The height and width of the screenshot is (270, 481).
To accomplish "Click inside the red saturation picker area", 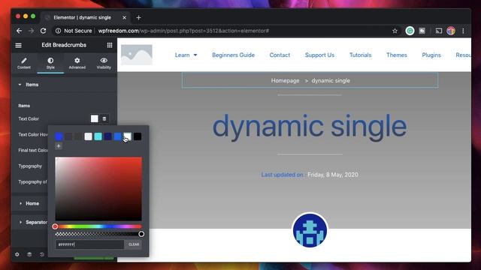I will pyautogui.click(x=98, y=188).
